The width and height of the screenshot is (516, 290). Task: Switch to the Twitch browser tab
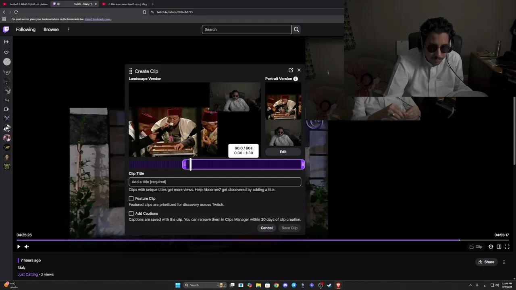tap(75, 4)
